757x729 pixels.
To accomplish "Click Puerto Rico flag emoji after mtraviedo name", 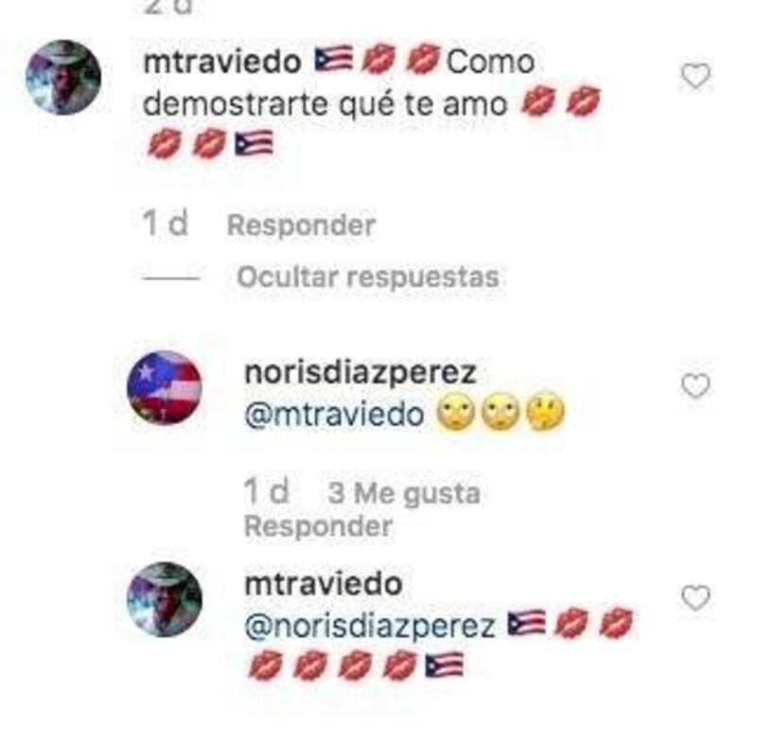I will [334, 59].
